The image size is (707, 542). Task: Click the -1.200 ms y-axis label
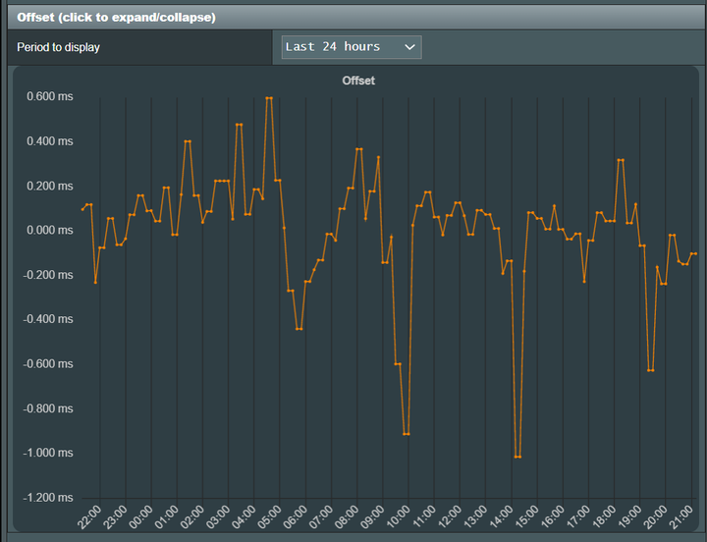[48, 498]
